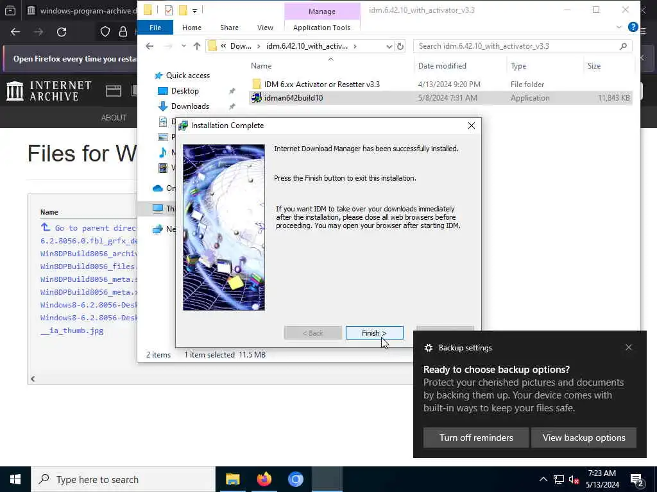Click the Quick Access Toolbar properties checkmark icon
The height and width of the screenshot is (492, 657).
pyautogui.click(x=169, y=10)
